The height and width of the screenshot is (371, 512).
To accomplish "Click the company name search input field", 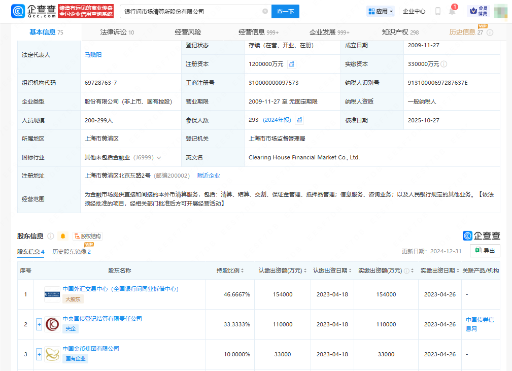I will point(193,11).
